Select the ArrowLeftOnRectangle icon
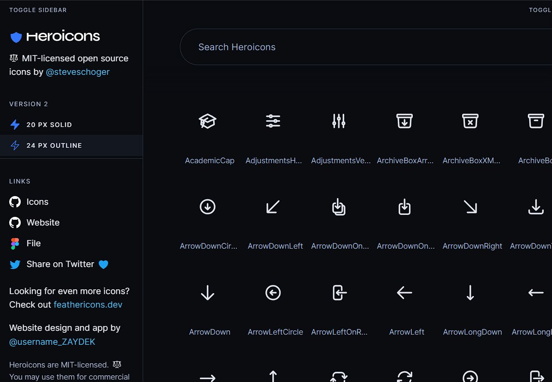Viewport: 552px width, 382px height. pyautogui.click(x=339, y=293)
